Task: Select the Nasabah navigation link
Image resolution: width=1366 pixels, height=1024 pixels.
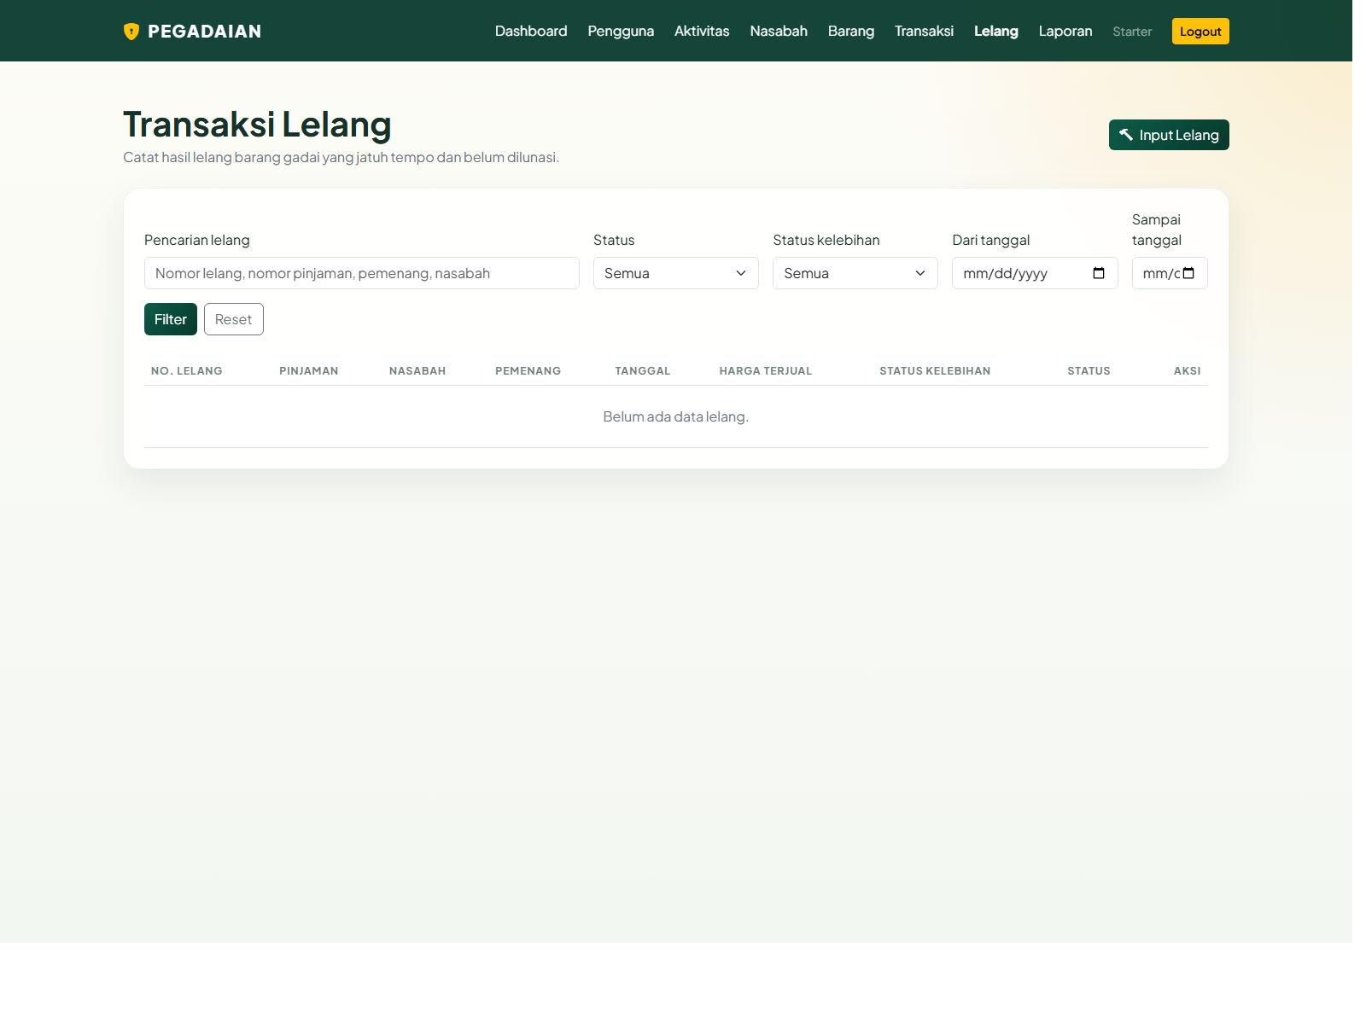Action: (x=778, y=31)
